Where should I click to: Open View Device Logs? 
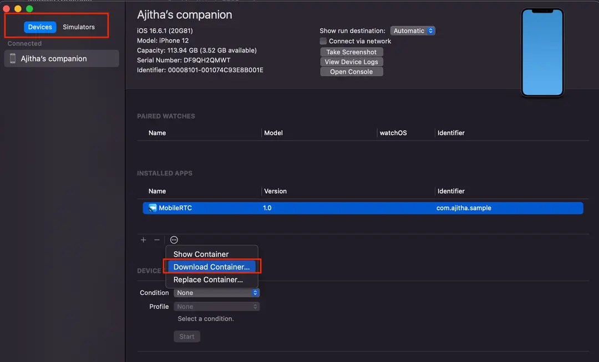coord(351,61)
